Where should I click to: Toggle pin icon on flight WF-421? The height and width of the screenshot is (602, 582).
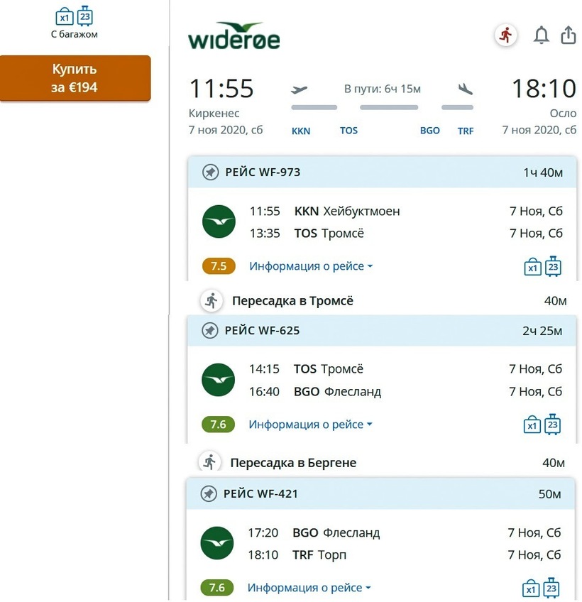(x=209, y=493)
